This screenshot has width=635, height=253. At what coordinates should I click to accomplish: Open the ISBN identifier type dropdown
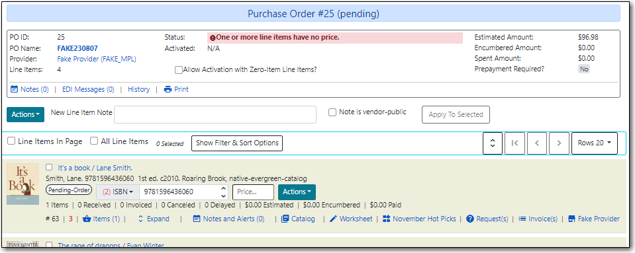pyautogui.click(x=117, y=192)
